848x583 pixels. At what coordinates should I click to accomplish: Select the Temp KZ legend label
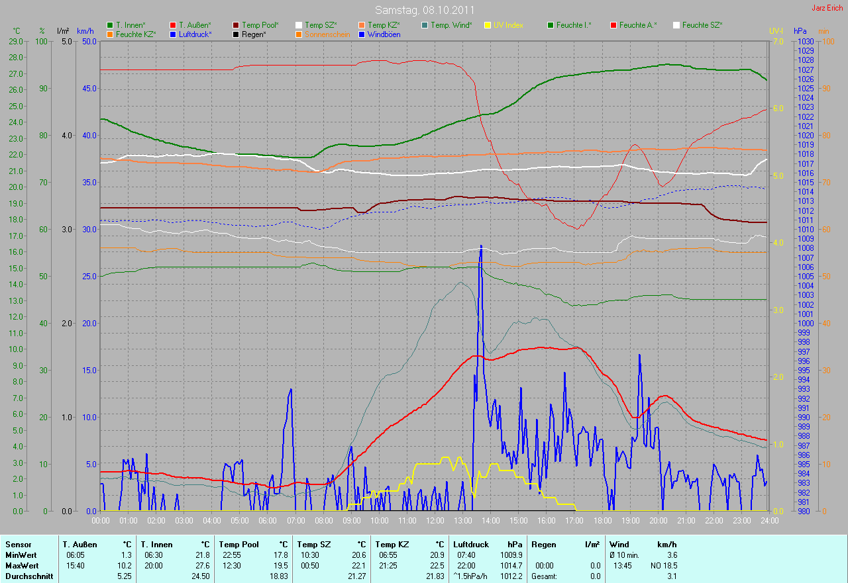(384, 25)
